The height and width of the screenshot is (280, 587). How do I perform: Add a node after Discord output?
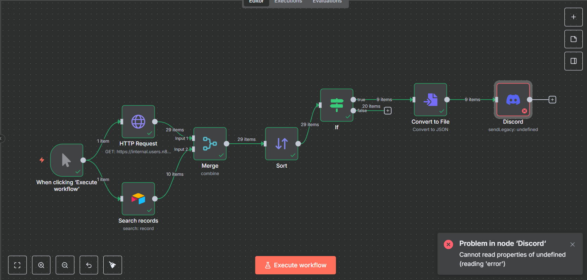[x=552, y=100]
